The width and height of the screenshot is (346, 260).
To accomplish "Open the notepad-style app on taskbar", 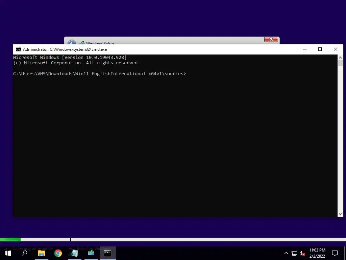I will [74, 253].
